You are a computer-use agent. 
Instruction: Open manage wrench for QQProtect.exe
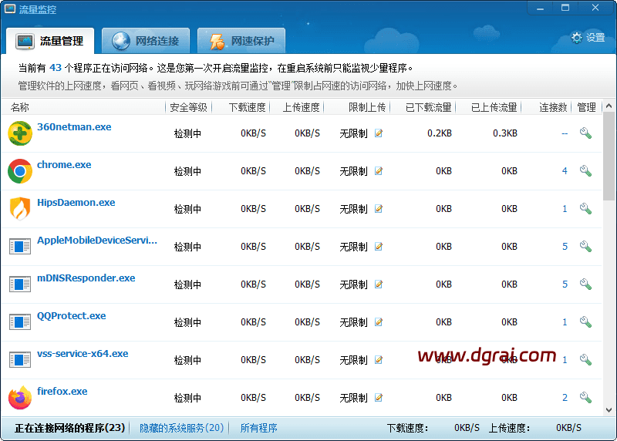[585, 322]
